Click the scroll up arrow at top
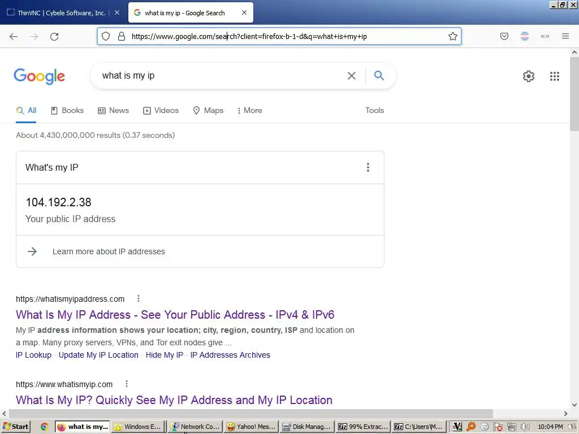Screen dimensions: 579x434 point(574,52)
